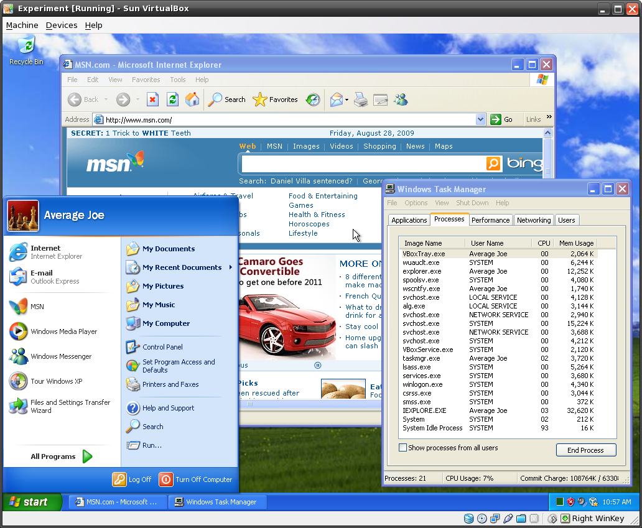This screenshot has width=642, height=528.
Task: Launch Windows Media Player from Start menu
Action: 53,331
